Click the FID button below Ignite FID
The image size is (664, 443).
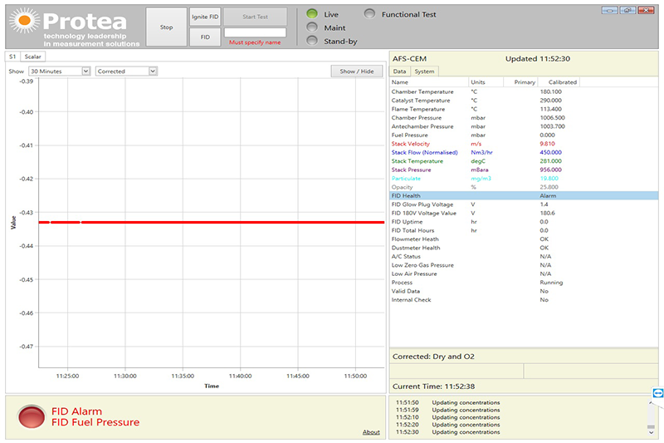click(205, 37)
